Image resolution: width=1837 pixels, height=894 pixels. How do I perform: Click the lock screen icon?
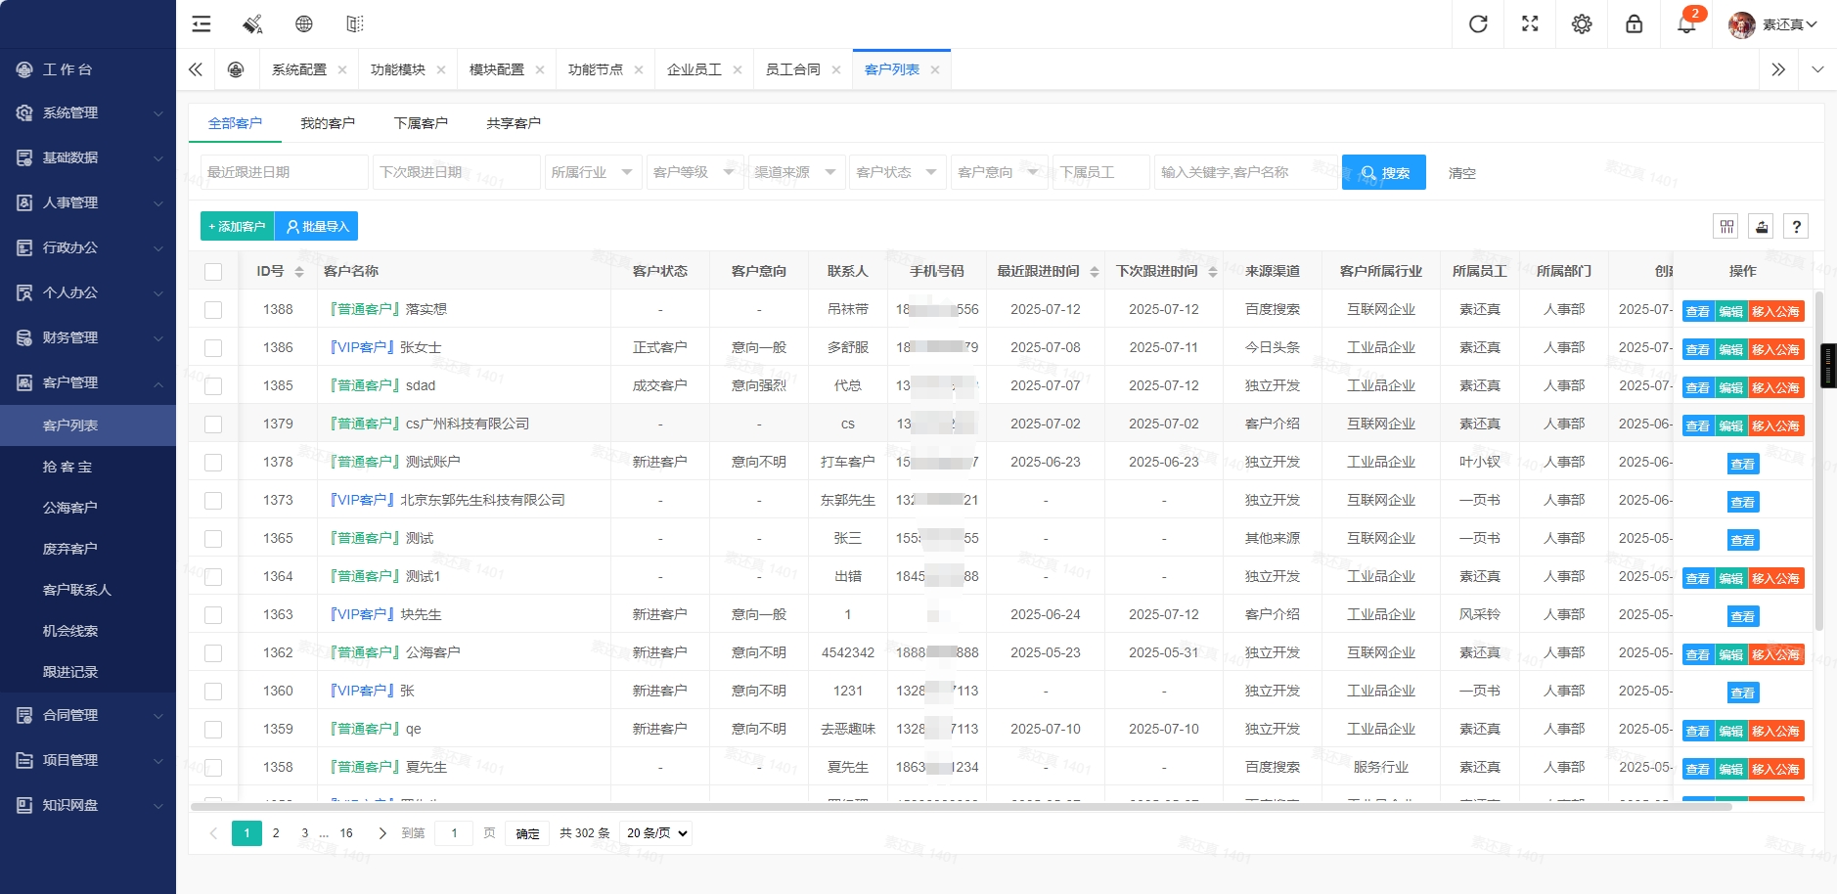pos(1634,23)
